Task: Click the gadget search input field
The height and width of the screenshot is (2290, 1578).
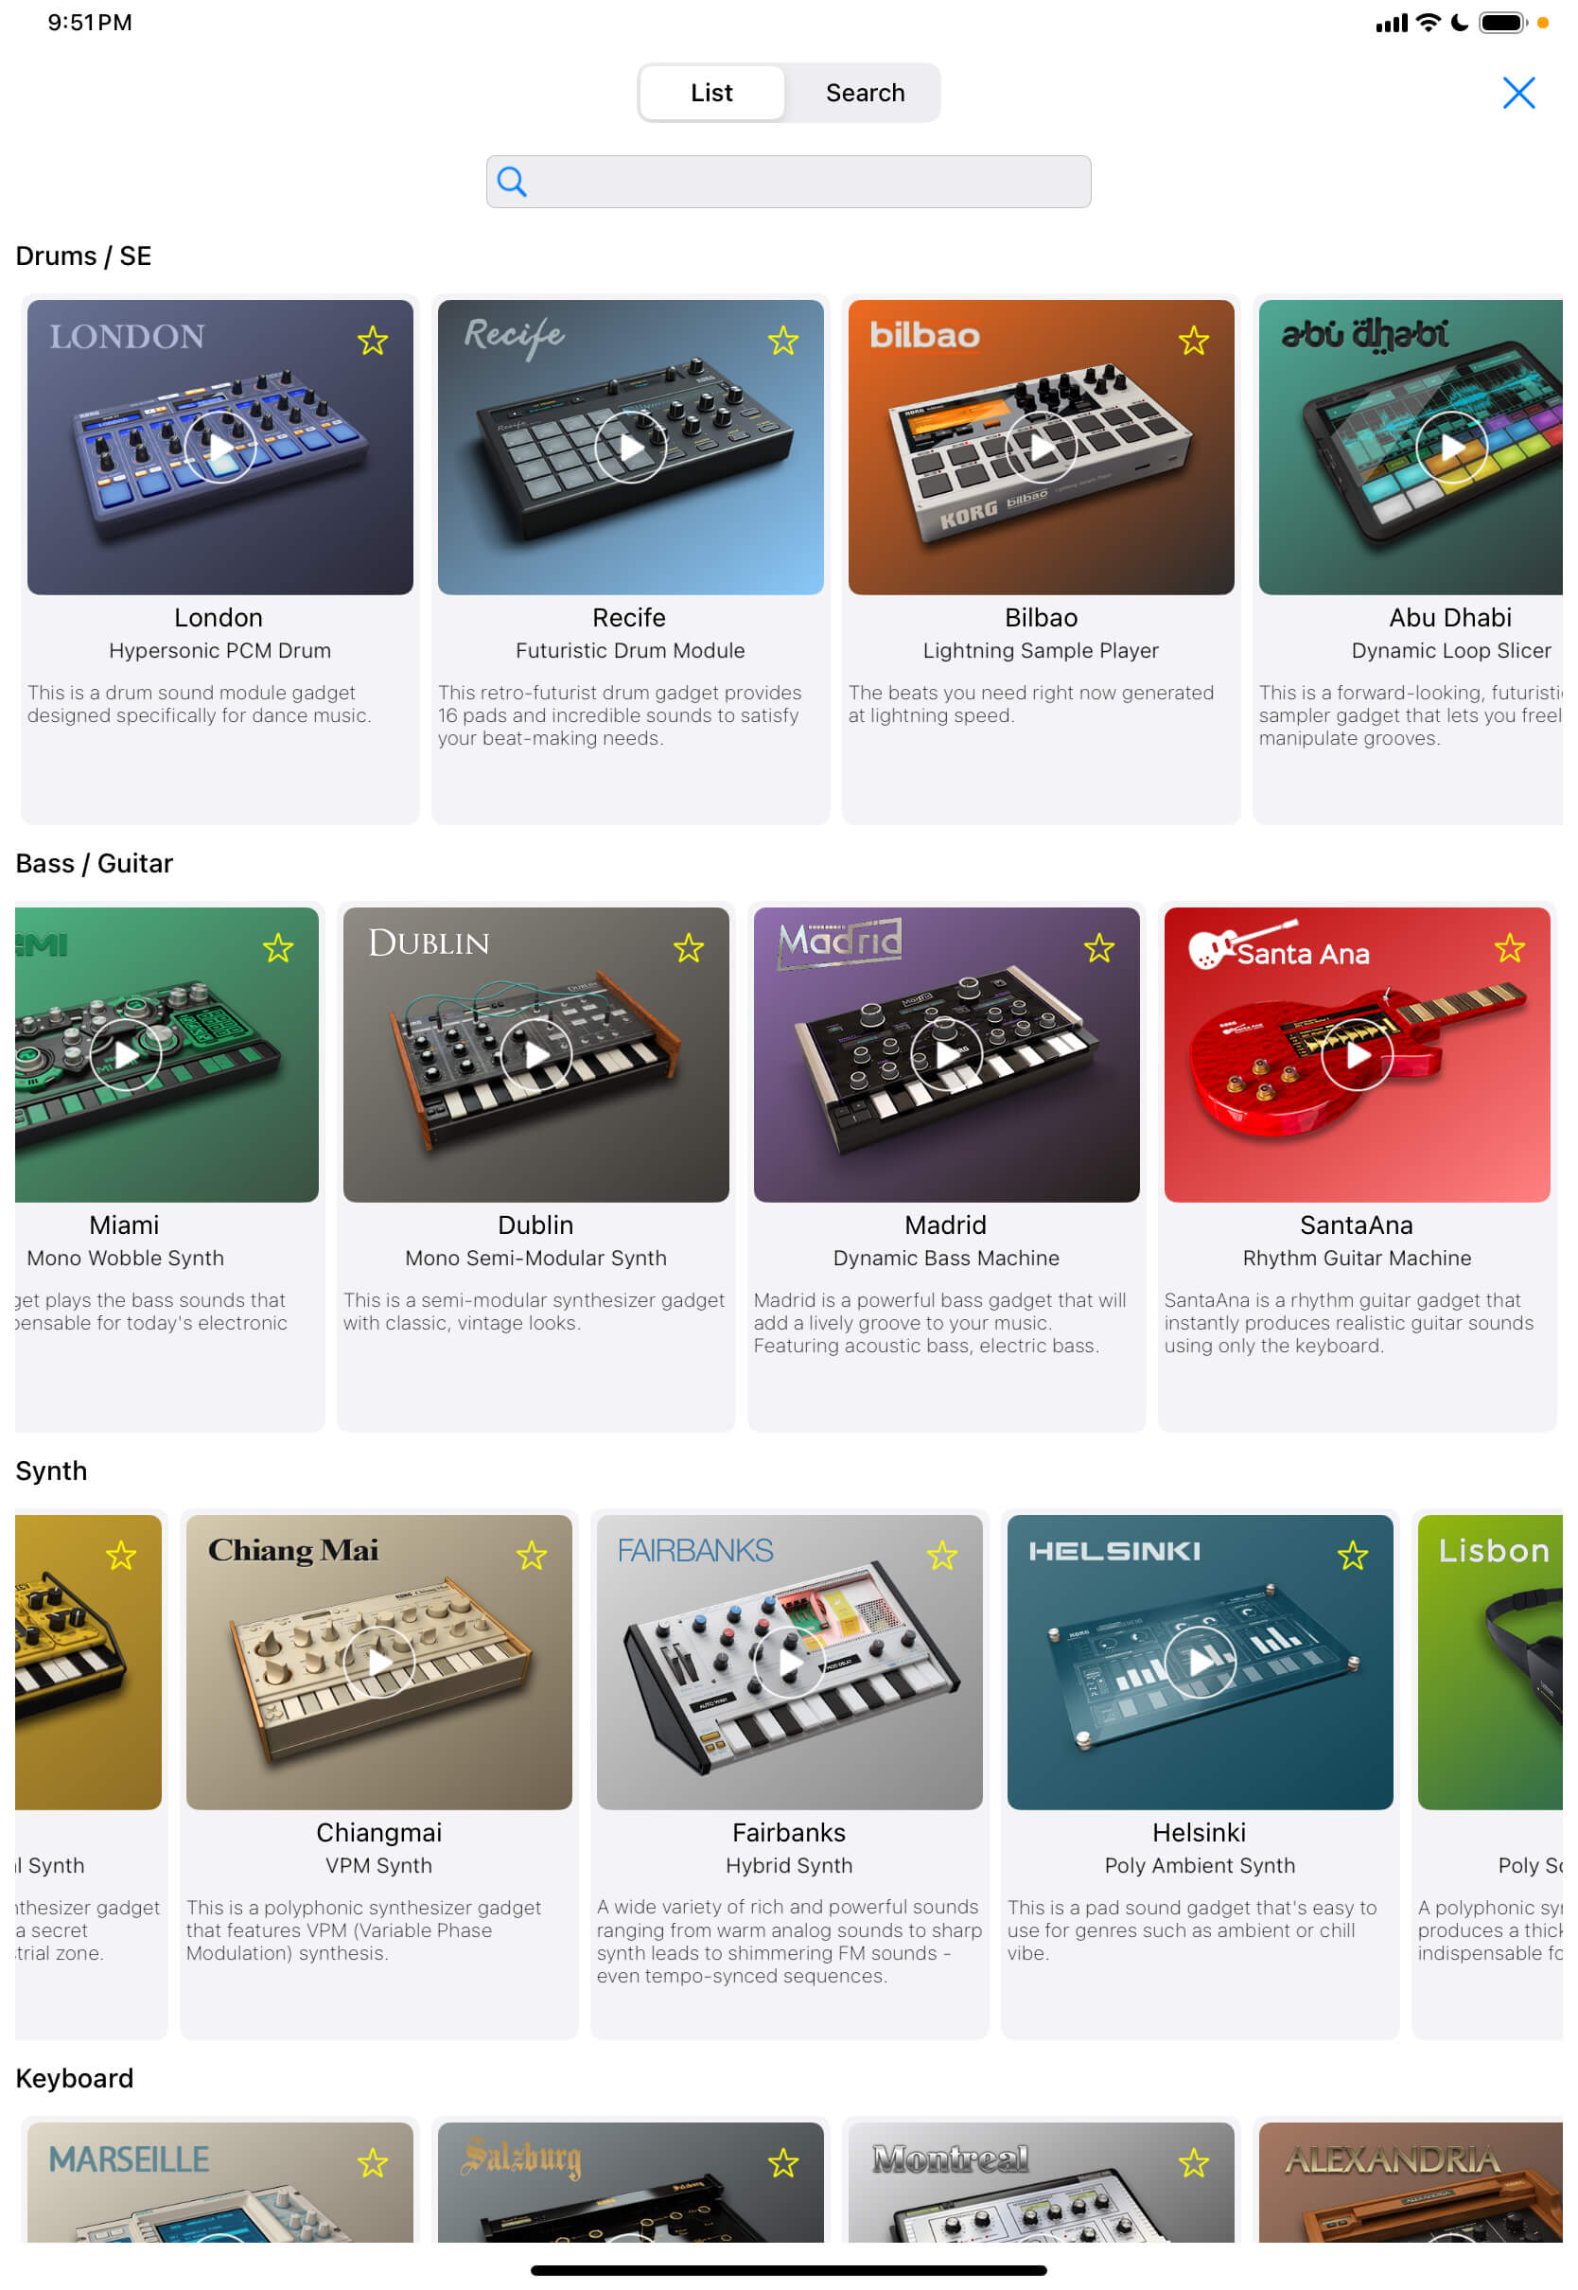Action: pos(789,182)
